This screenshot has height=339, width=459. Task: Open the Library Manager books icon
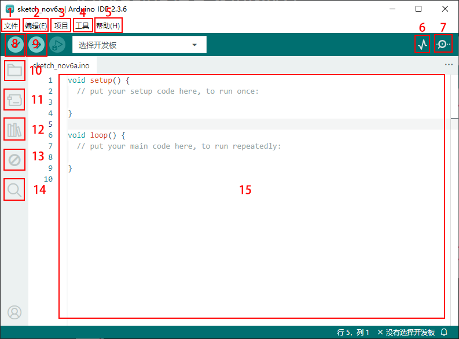click(x=14, y=129)
